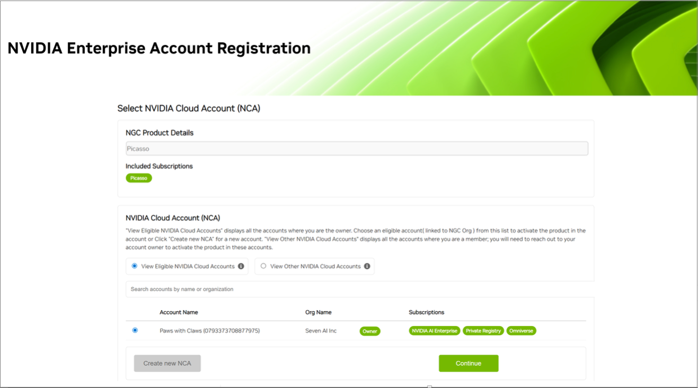Viewport: 698px width, 388px height.
Task: Select View Eligible NVIDIA Cloud Accounts radio
Action: click(x=135, y=266)
